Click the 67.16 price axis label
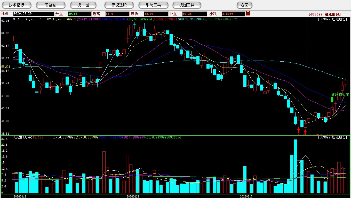 point(5,21)
